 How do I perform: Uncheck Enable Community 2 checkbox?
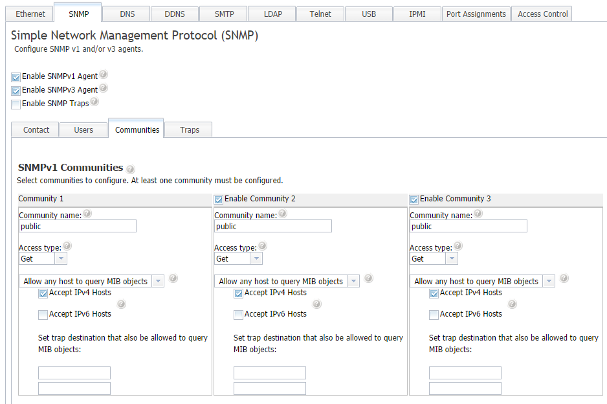(219, 199)
